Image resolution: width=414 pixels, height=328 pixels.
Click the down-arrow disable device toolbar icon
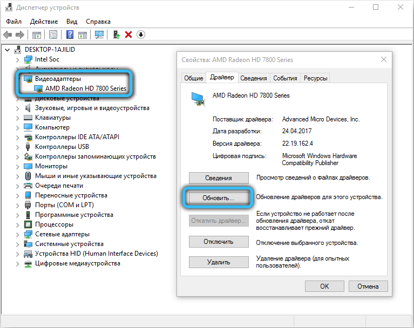[x=141, y=35]
